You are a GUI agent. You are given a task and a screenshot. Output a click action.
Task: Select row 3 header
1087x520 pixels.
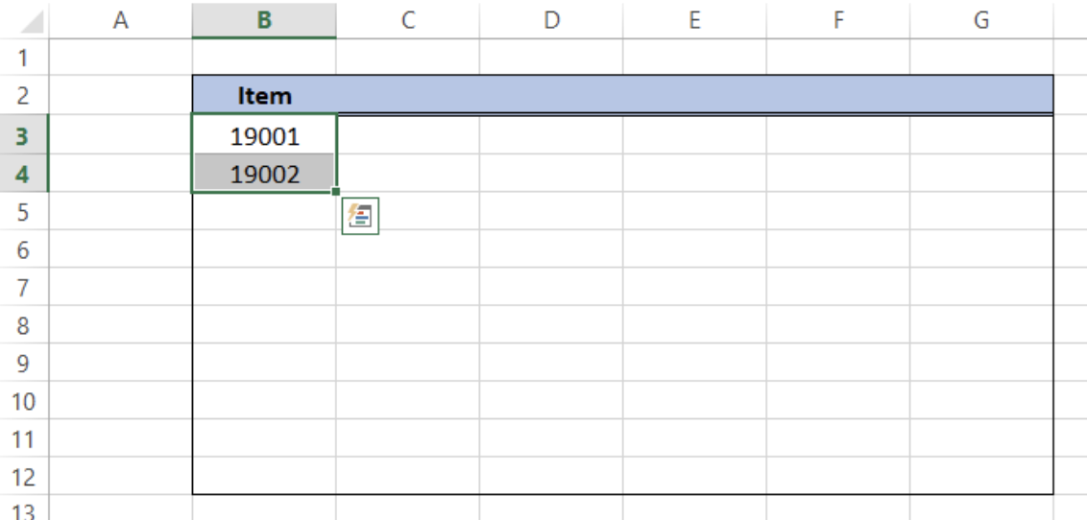click(x=23, y=136)
